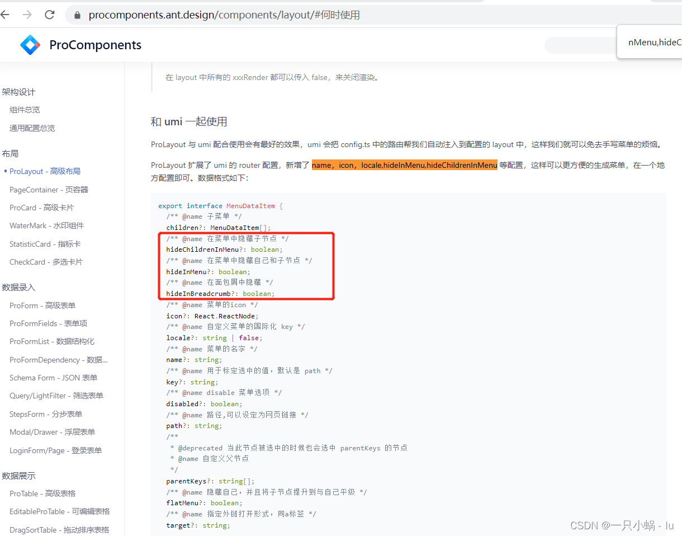
Task: Open ProCard - 高级卡片 page
Action: (41, 208)
